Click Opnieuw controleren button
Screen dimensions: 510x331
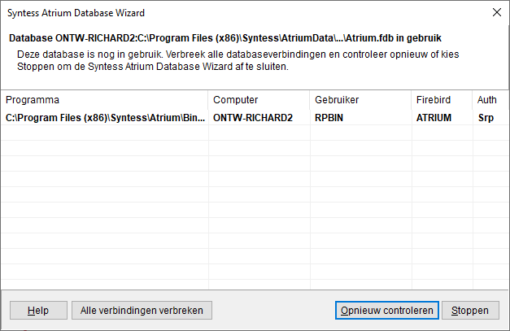[x=386, y=310]
